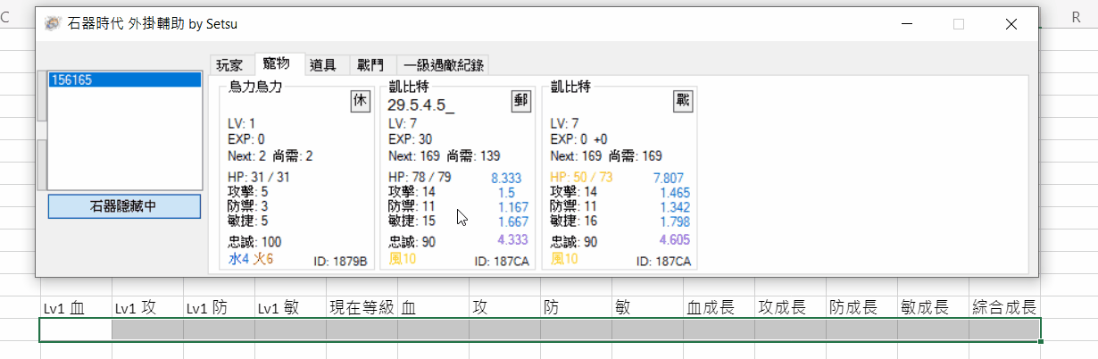Click the 攻成長 header cell
Viewport: 1098px width, 359px height.
(x=790, y=308)
